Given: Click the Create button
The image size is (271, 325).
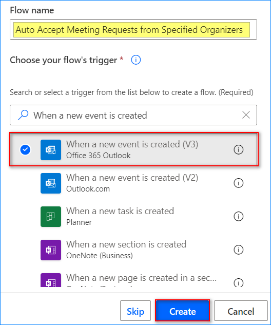Looking at the screenshot, I should pyautogui.click(x=183, y=311).
